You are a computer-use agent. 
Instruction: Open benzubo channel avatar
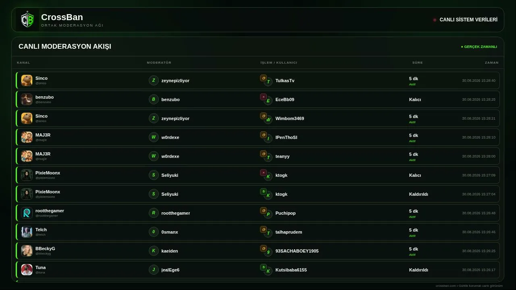coord(27,99)
